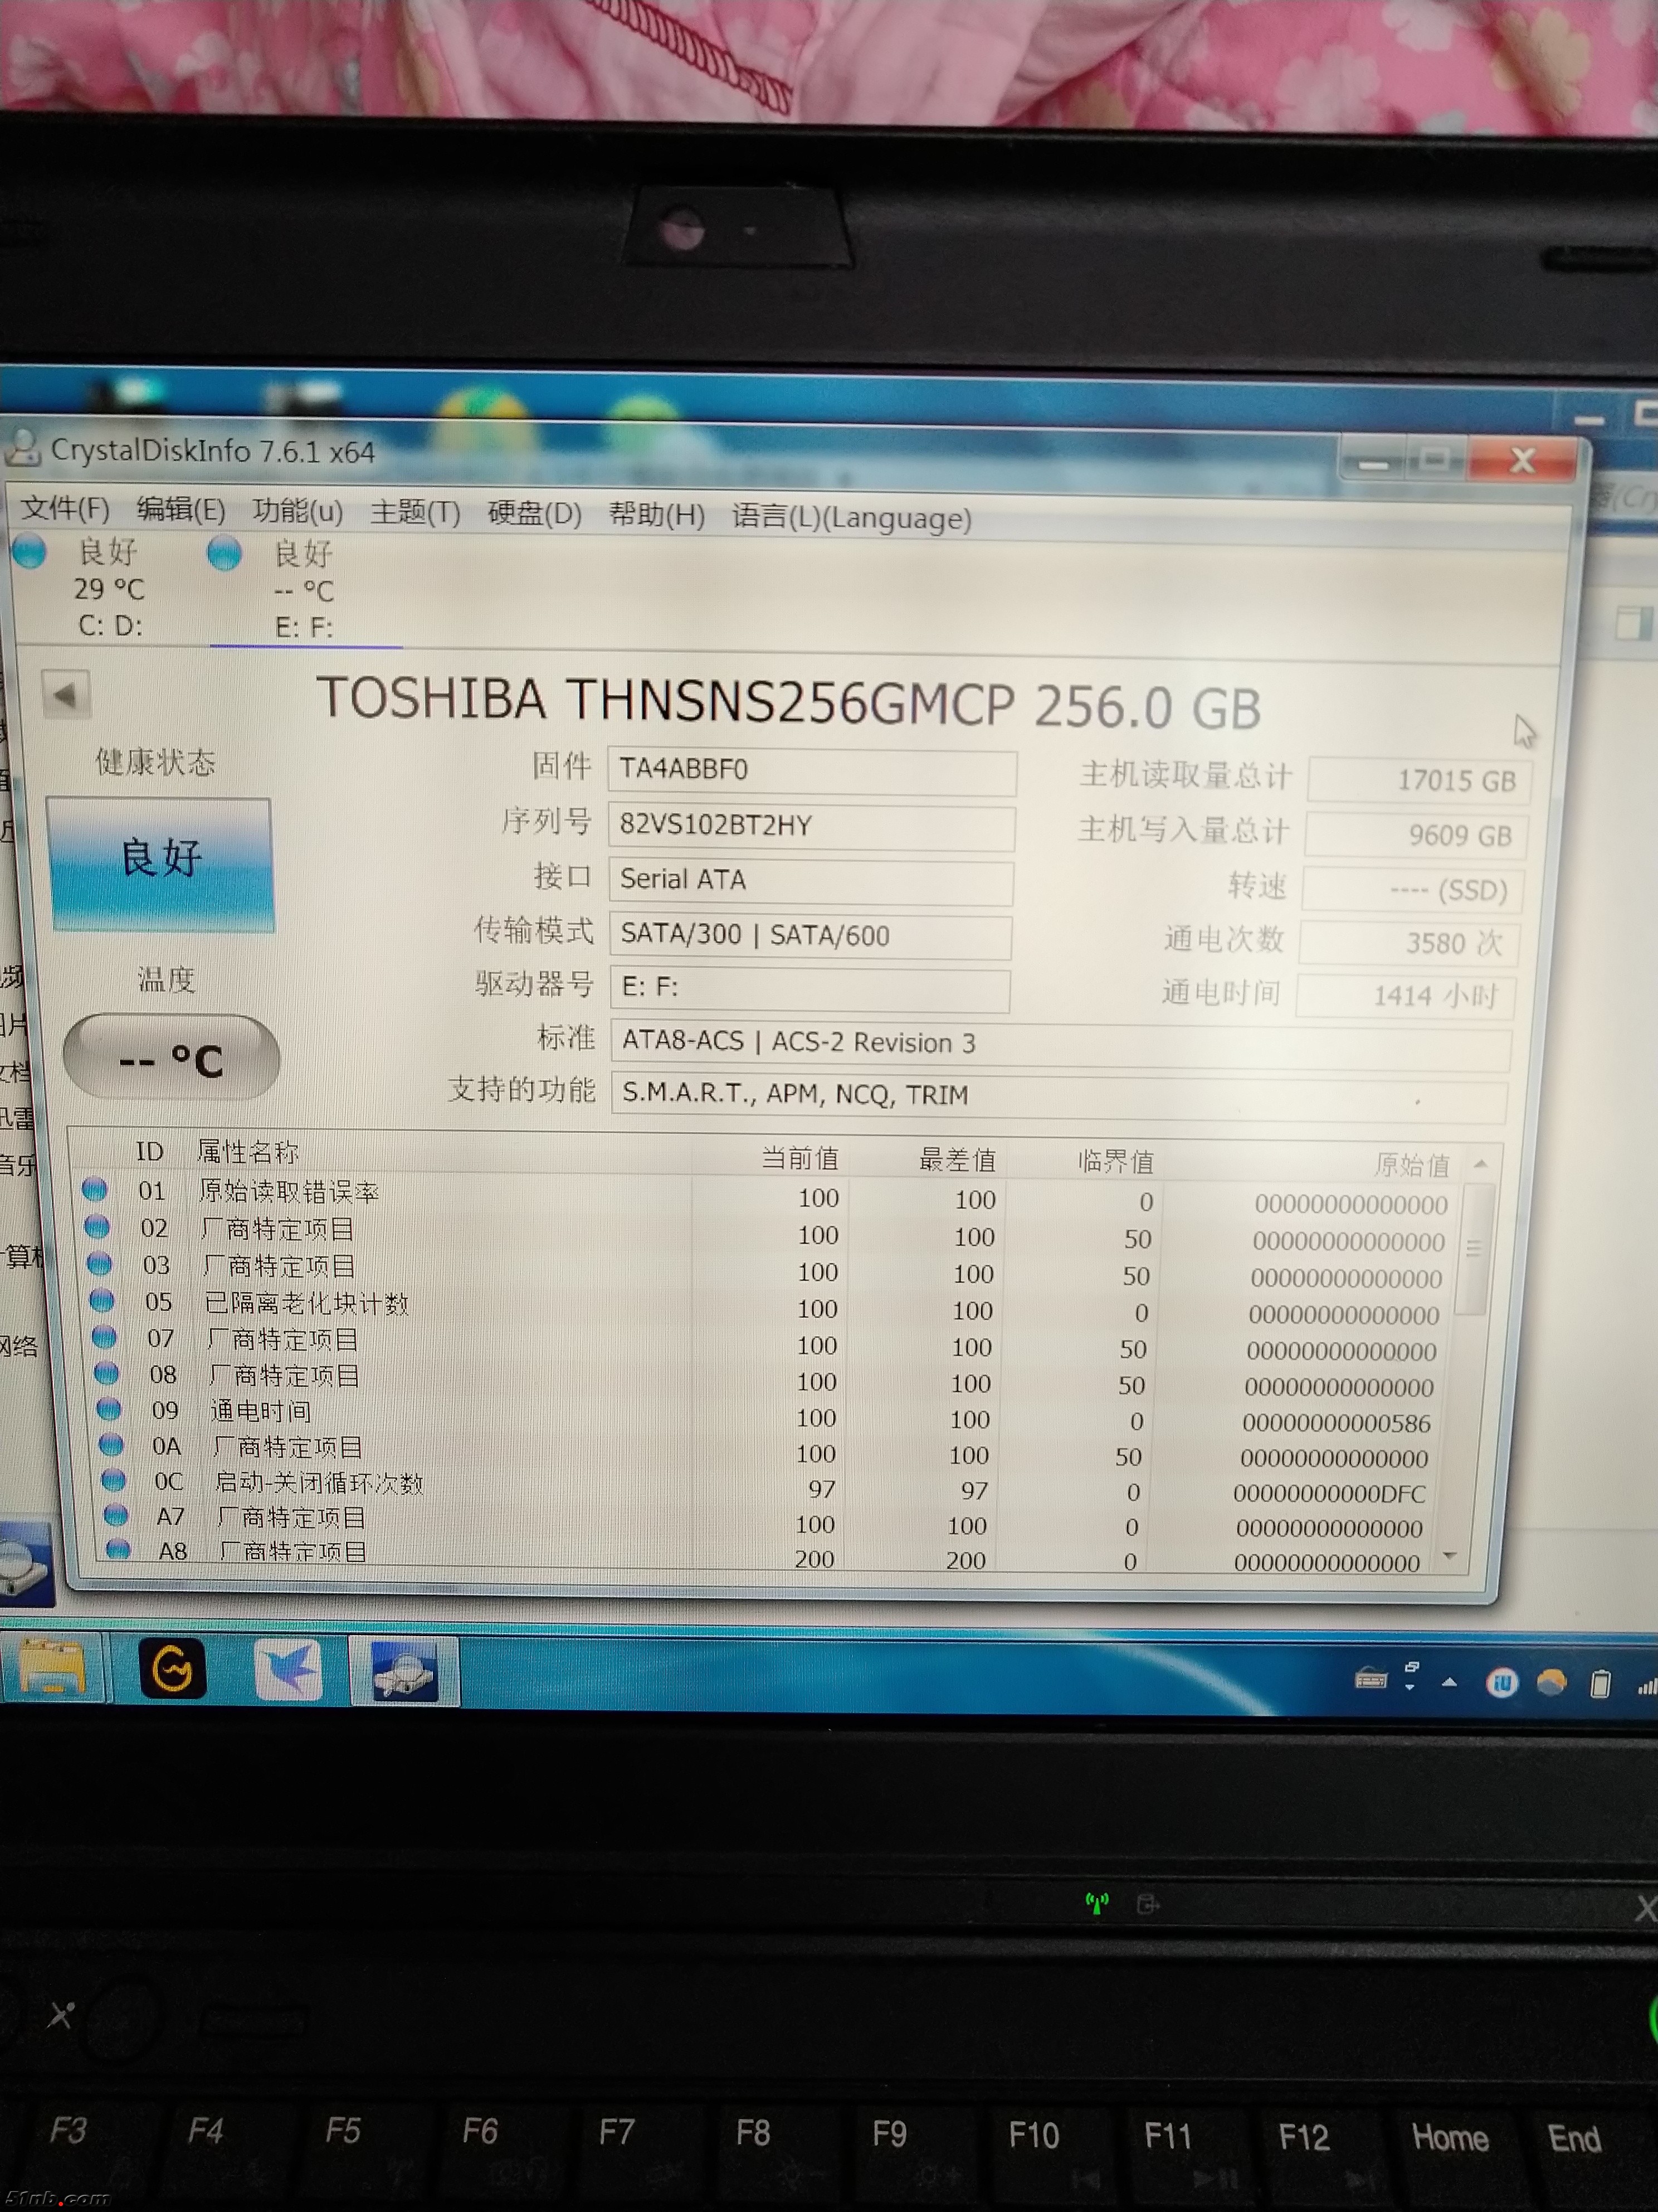Click the 最差值 column header
This screenshot has height=2212, width=1658.
[x=958, y=1160]
